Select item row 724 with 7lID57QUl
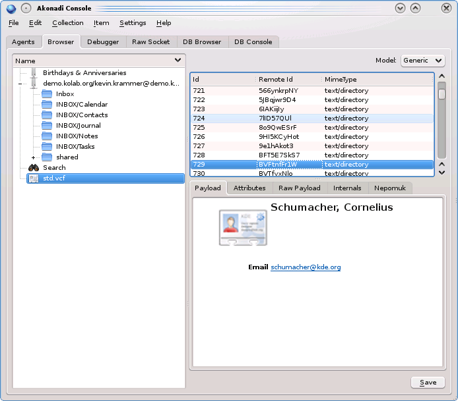 (x=312, y=119)
